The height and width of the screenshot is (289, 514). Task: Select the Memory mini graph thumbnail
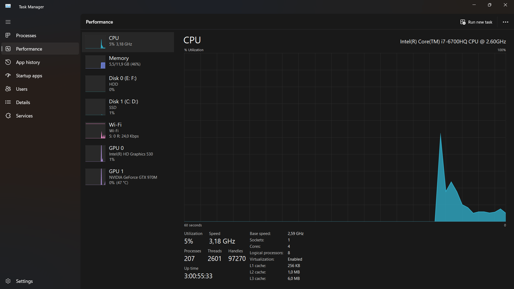click(95, 62)
